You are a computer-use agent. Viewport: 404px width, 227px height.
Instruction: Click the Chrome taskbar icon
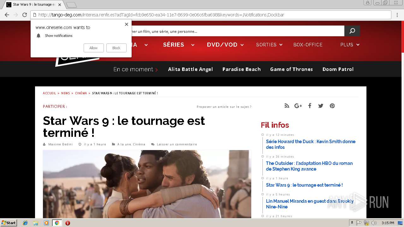click(57, 223)
